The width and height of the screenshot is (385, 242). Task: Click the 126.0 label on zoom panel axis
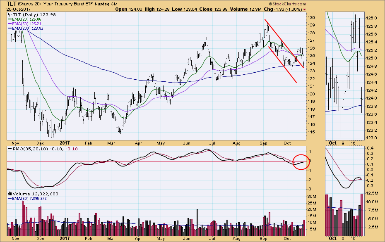(x=371, y=18)
